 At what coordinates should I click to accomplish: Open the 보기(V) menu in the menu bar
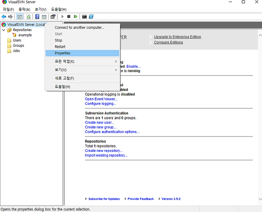click(40, 9)
